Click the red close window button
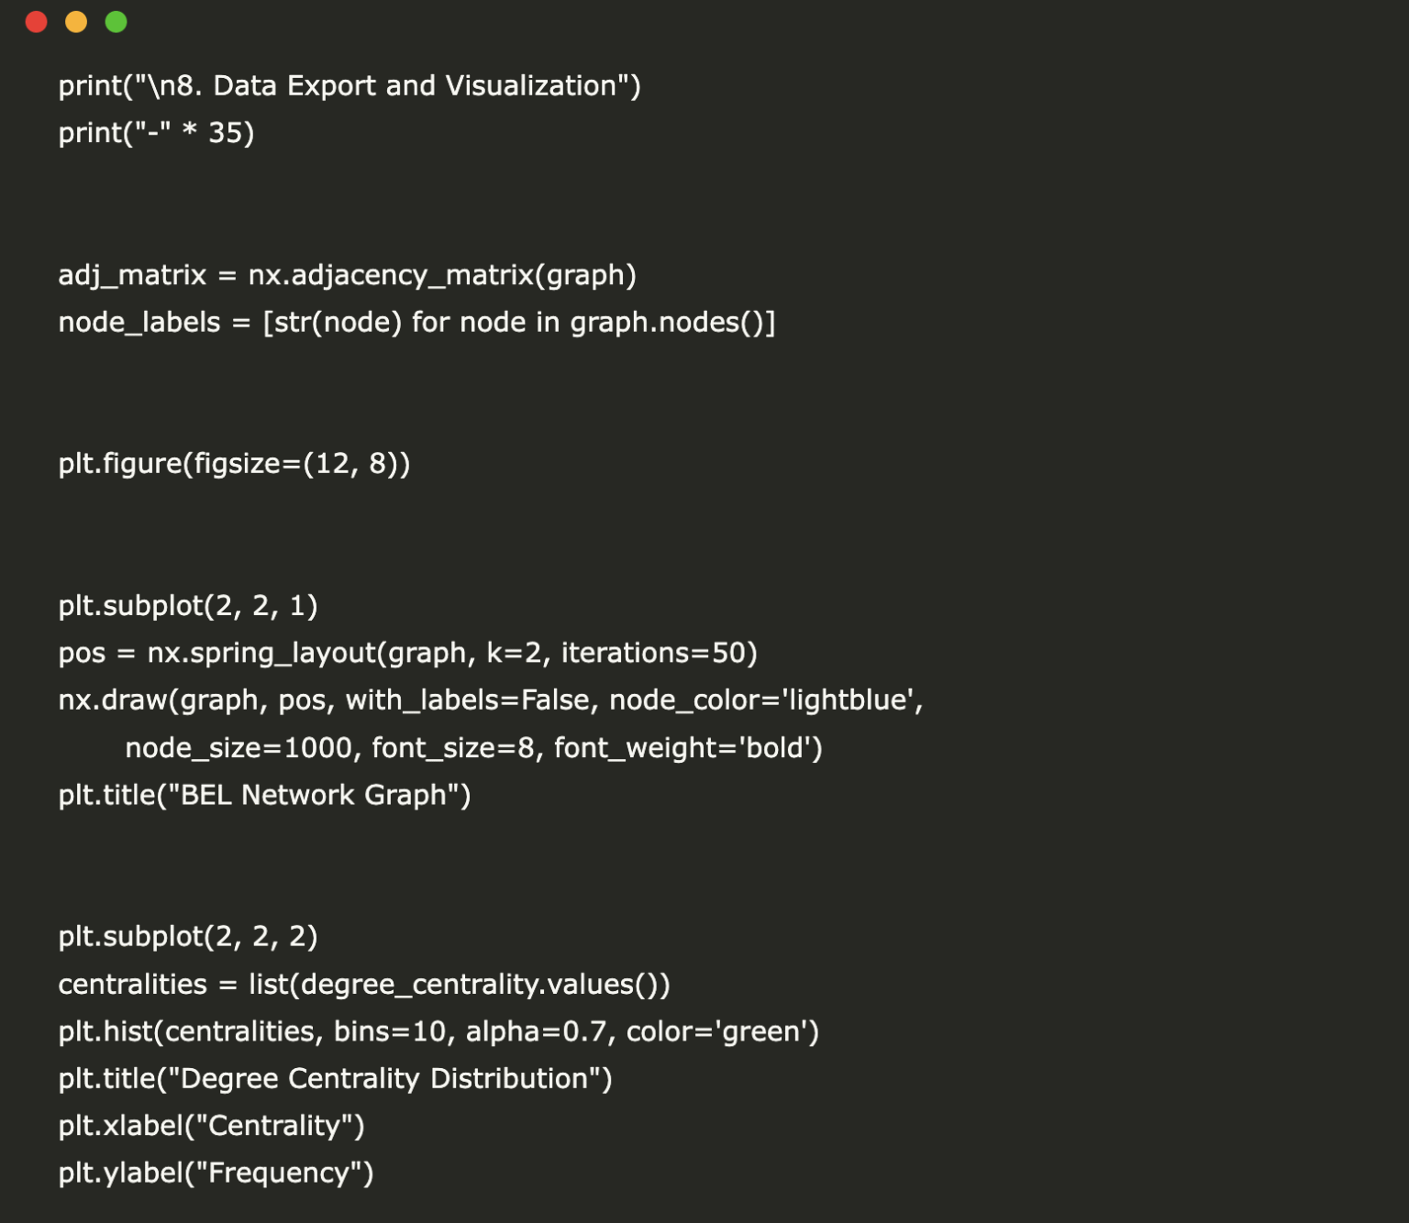The width and height of the screenshot is (1409, 1223). (37, 22)
